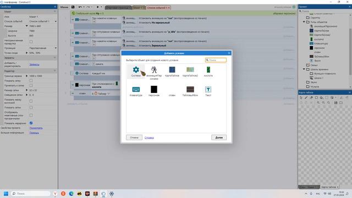Select the Скрипты folder in project tree
Viewport: 352px width, 198px height.
(313, 18)
